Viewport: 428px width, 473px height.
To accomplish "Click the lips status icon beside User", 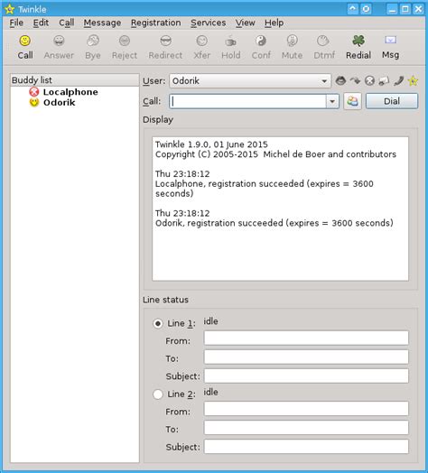I will point(340,80).
